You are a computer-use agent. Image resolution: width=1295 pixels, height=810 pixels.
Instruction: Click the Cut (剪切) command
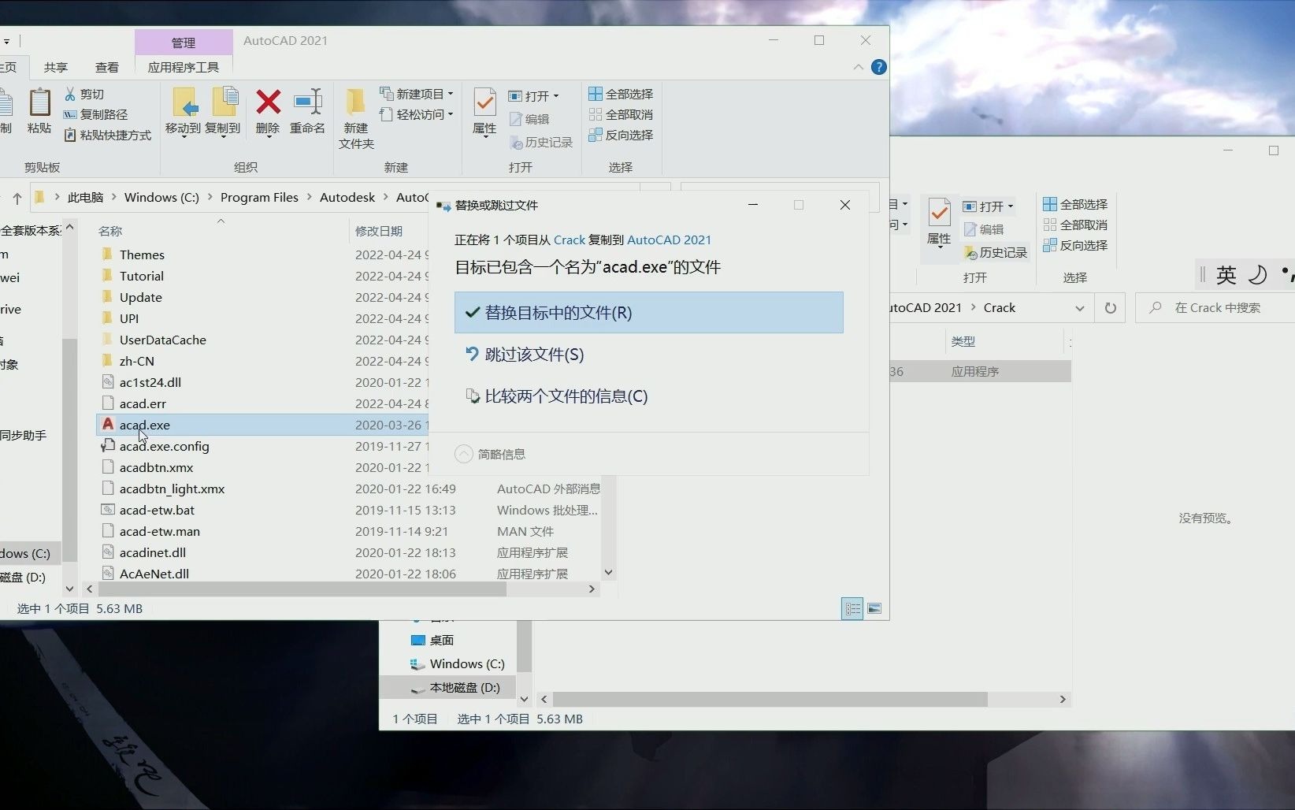pyautogui.click(x=84, y=94)
